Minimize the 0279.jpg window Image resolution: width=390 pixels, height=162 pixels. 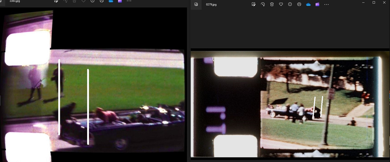(x=363, y=2)
